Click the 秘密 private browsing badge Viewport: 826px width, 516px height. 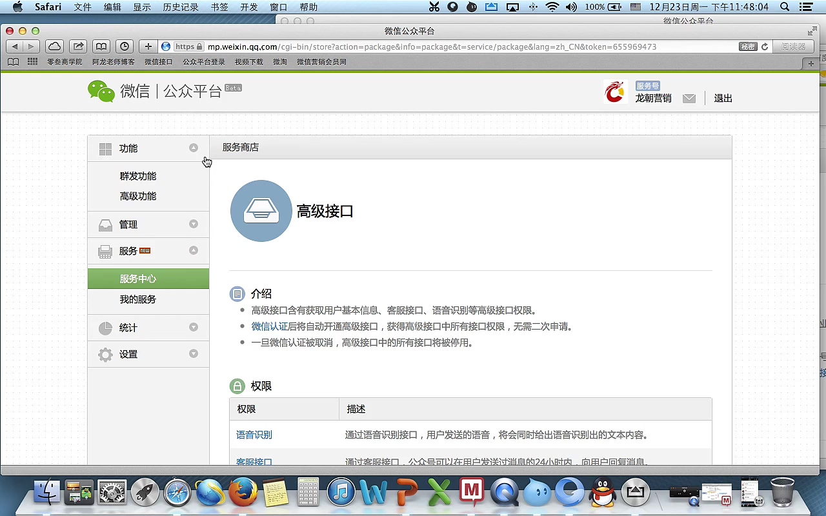tap(748, 46)
